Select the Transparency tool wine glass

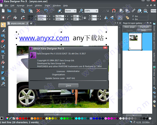point(3,68)
